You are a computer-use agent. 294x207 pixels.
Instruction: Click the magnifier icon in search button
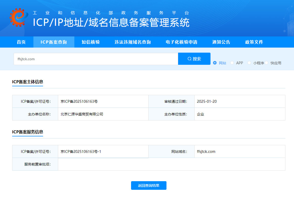click(189, 59)
